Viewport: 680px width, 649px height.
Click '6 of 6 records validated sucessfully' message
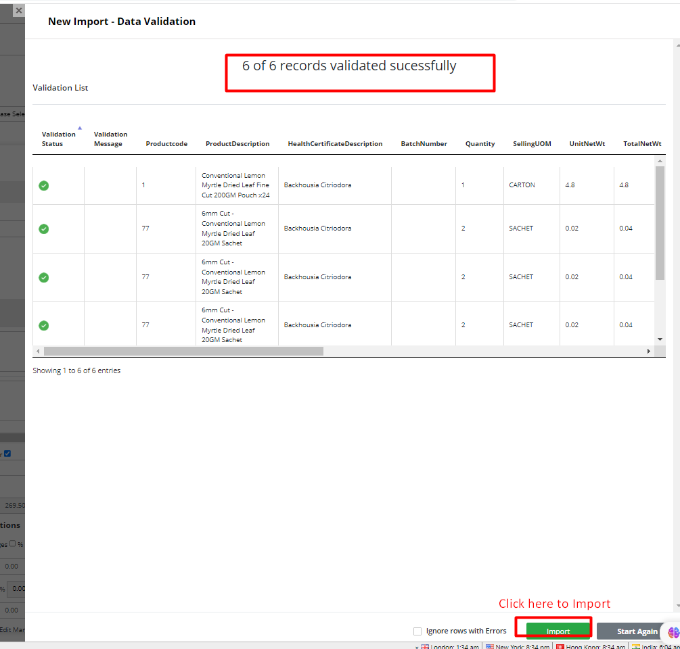tap(349, 66)
